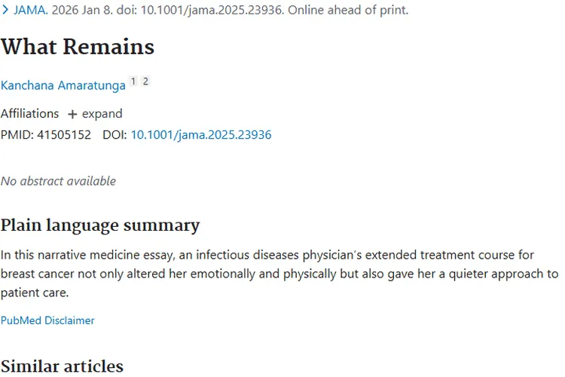Click affiliation superscript 1
The height and width of the screenshot is (377, 565).
point(133,81)
